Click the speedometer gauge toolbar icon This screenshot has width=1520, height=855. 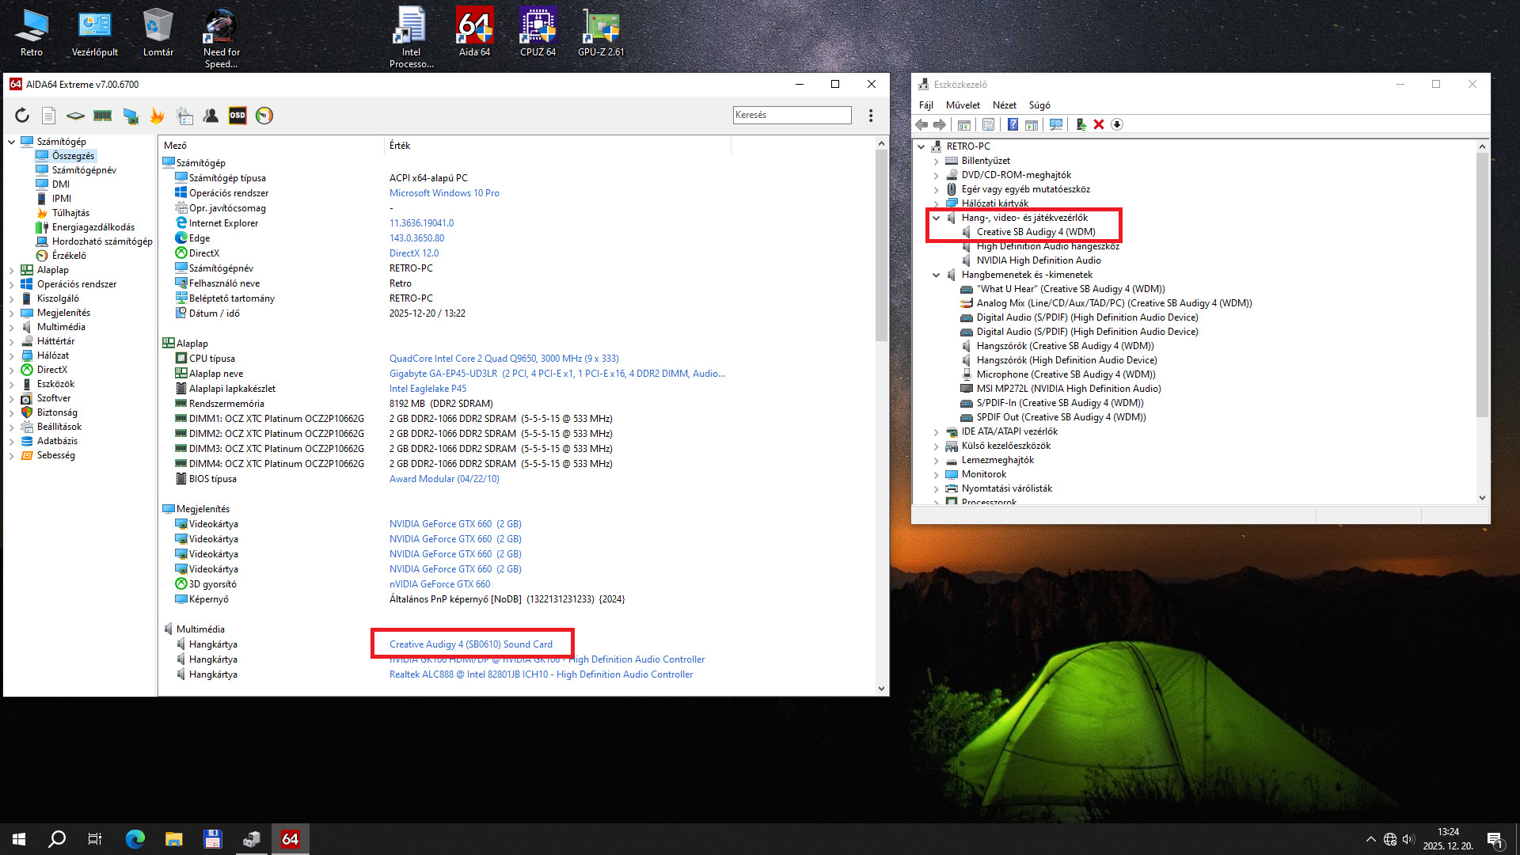(264, 116)
